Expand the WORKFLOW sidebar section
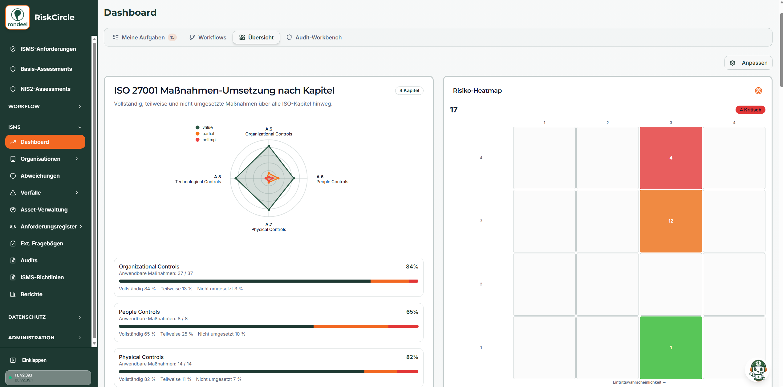The image size is (783, 387). (45, 107)
